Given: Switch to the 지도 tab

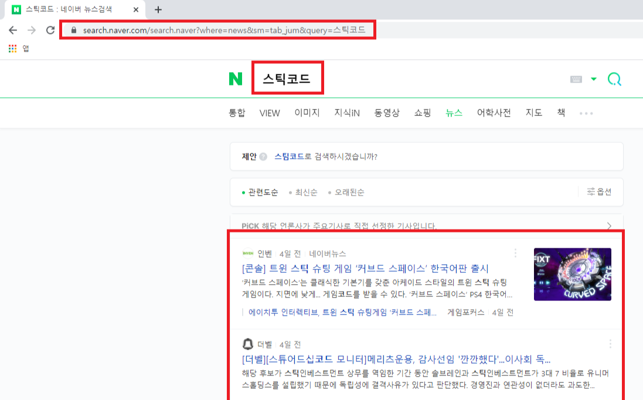Looking at the screenshot, I should (x=534, y=112).
